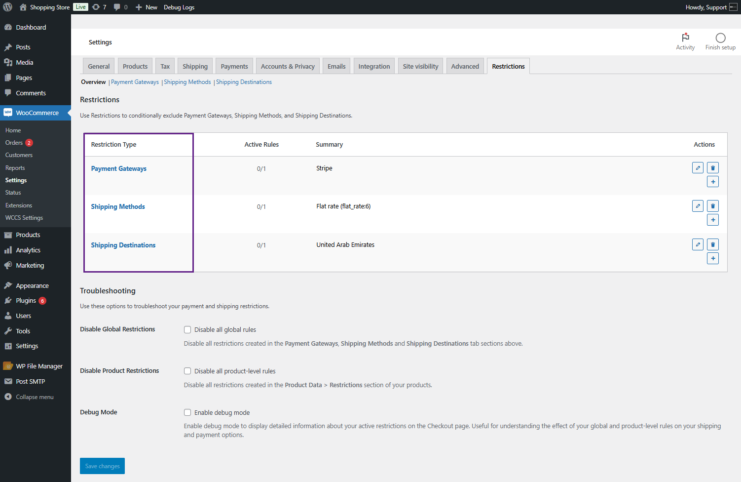
Task: Open Payment Gateways in restrictions table
Action: point(119,168)
